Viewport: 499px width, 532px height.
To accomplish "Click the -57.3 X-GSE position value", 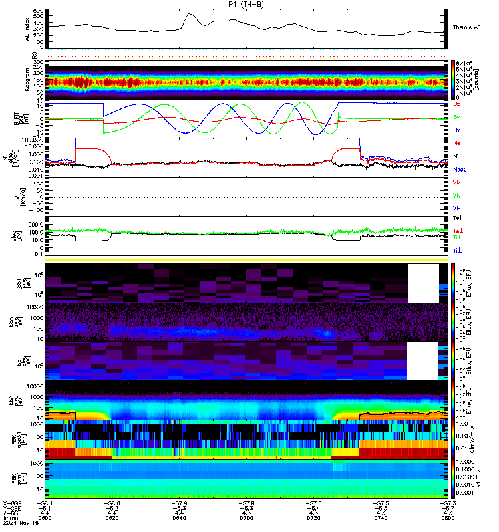I will 448,504.
